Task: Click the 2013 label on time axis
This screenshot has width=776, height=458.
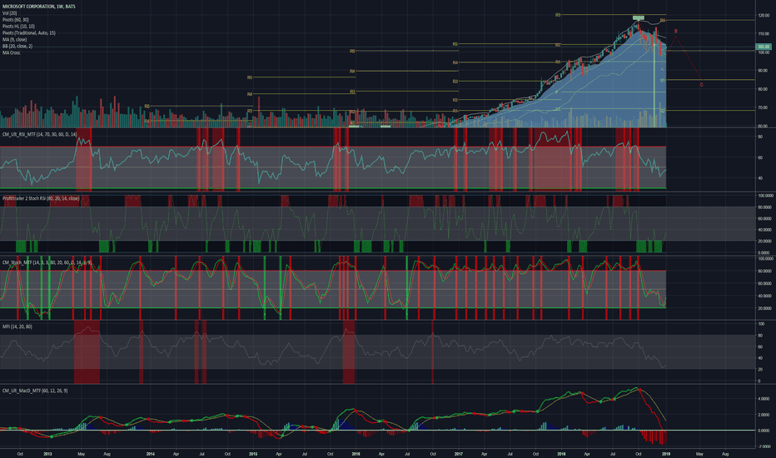Action: click(x=47, y=454)
